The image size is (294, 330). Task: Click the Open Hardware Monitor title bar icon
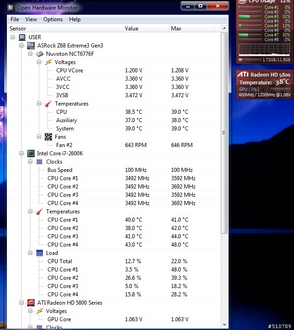click(x=11, y=8)
